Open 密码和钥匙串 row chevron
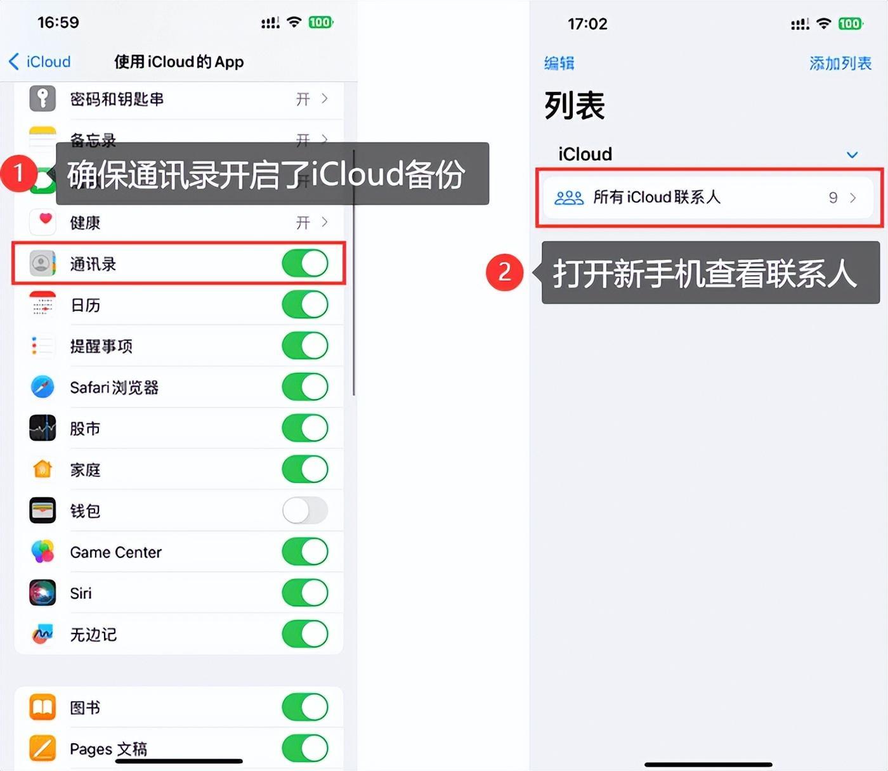Image resolution: width=888 pixels, height=771 pixels. click(325, 98)
